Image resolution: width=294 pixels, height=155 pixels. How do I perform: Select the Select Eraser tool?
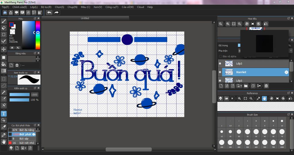3,105
